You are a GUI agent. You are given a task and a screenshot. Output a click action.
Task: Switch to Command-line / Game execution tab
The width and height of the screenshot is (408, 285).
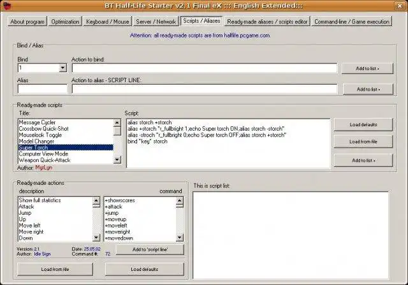coord(352,22)
